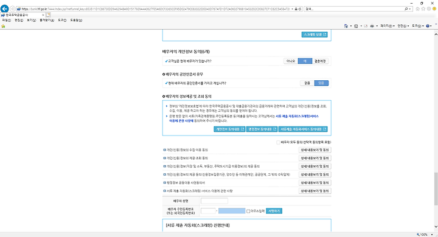Check the 배우자 모두 동의 checkbox
The width and height of the screenshot is (438, 237).
pyautogui.click(x=278, y=142)
